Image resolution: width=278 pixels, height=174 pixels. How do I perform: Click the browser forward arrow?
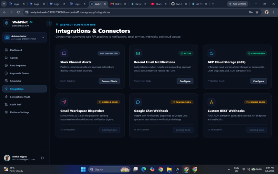pos(11,12)
